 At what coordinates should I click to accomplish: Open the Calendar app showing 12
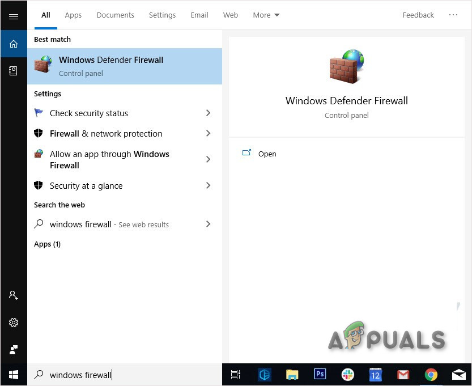tap(375, 375)
